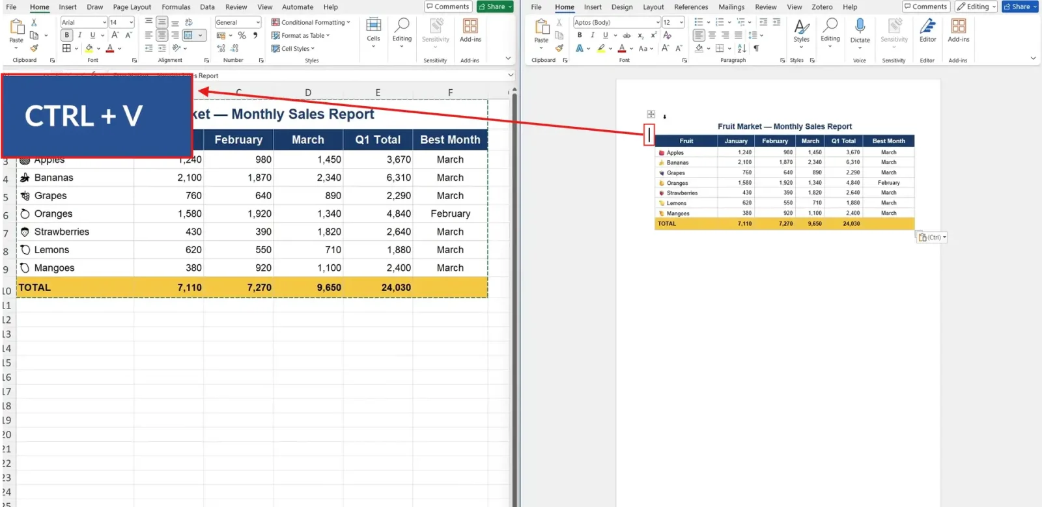Click the TOTAL cell in Excel
The height and width of the screenshot is (507, 1042).
tap(75, 287)
